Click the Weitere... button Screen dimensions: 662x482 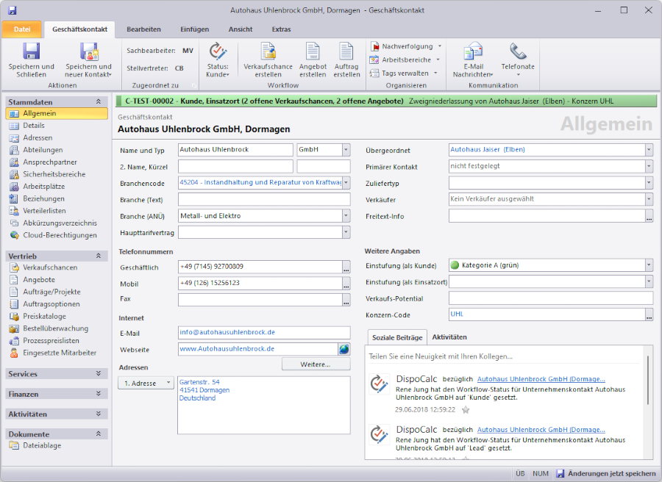pyautogui.click(x=316, y=364)
